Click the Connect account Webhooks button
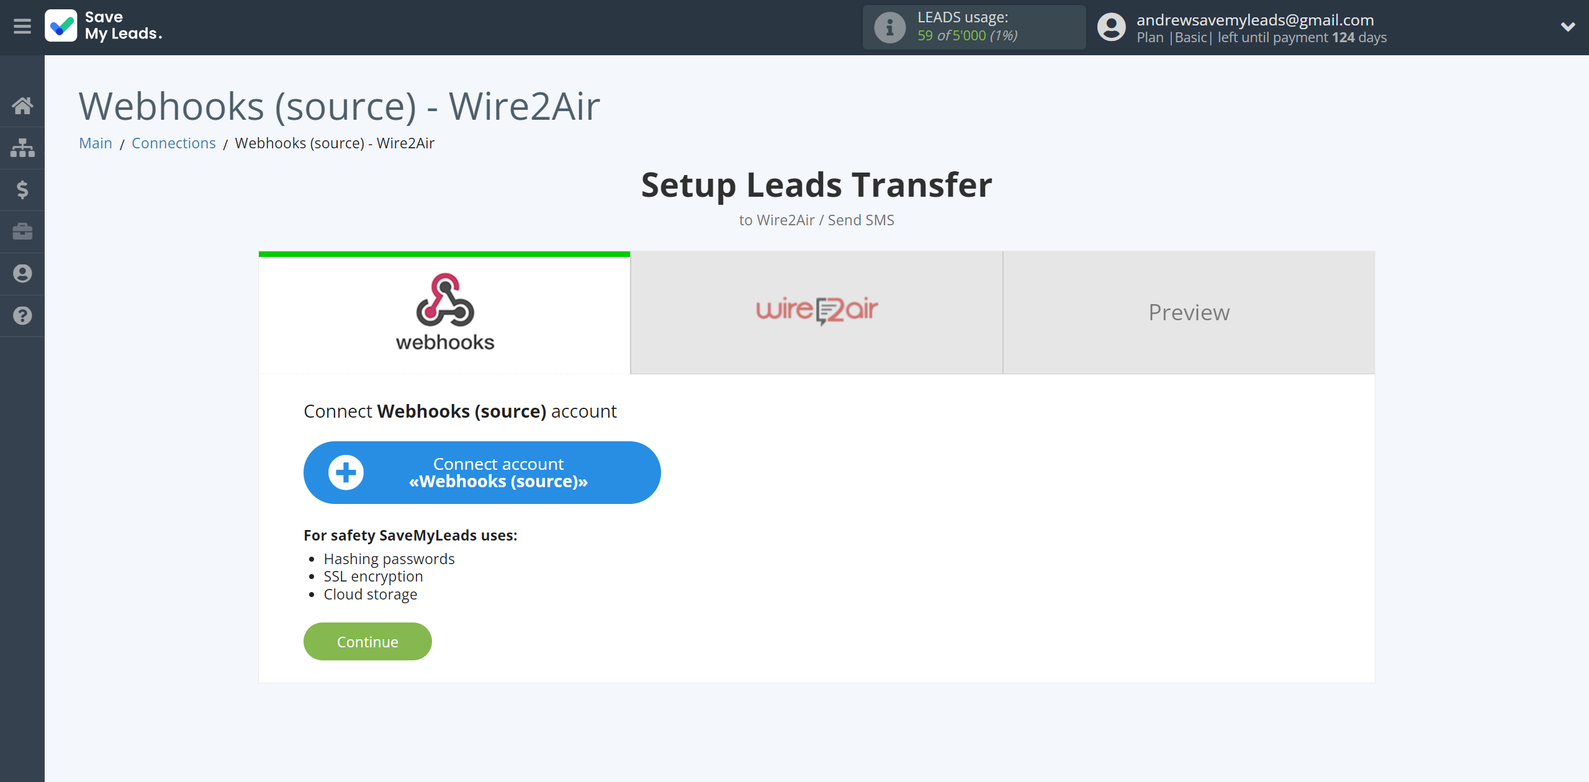Screen dimensions: 1589x782 [482, 472]
